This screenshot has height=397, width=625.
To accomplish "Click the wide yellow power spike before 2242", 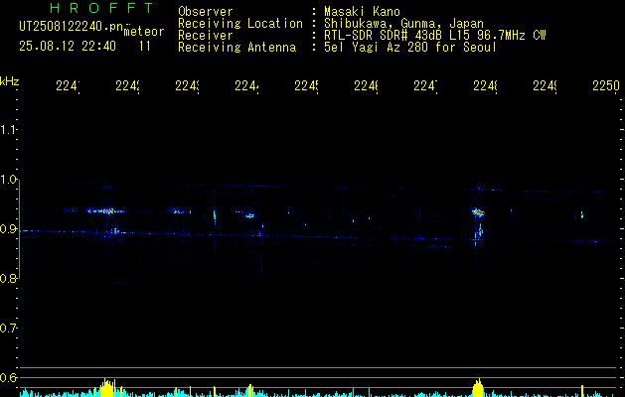I will (x=107, y=388).
